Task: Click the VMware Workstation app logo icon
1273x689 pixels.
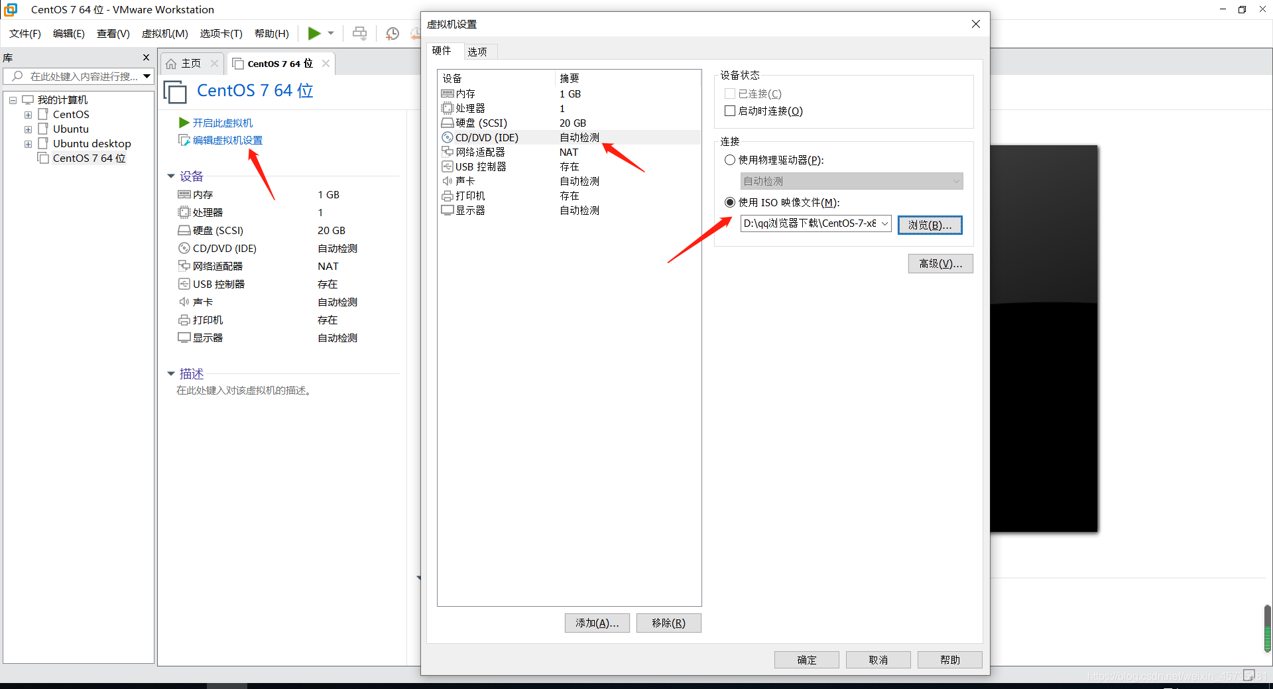Action: pyautogui.click(x=11, y=9)
